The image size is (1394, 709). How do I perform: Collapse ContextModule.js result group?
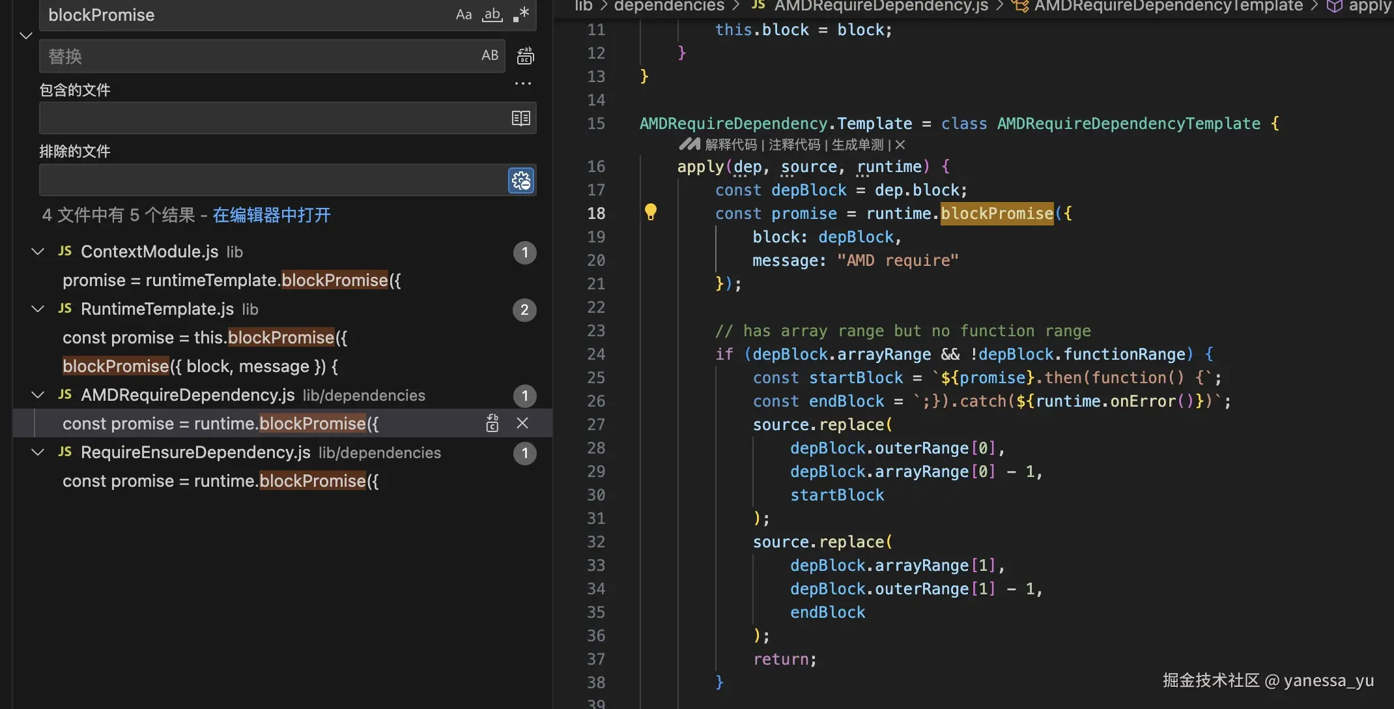coord(38,252)
